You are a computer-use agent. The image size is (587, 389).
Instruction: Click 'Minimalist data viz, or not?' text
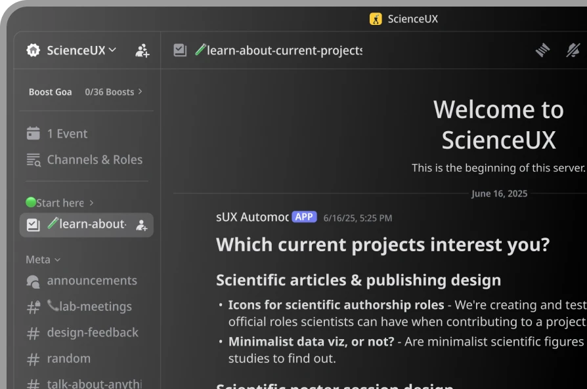pyautogui.click(x=311, y=342)
